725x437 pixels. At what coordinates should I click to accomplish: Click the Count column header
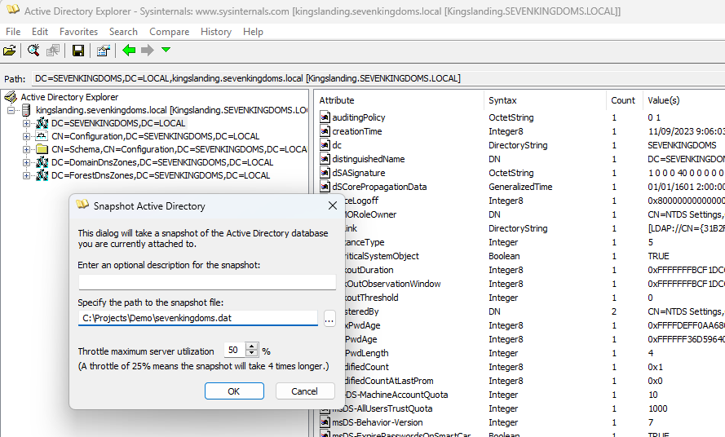point(624,100)
